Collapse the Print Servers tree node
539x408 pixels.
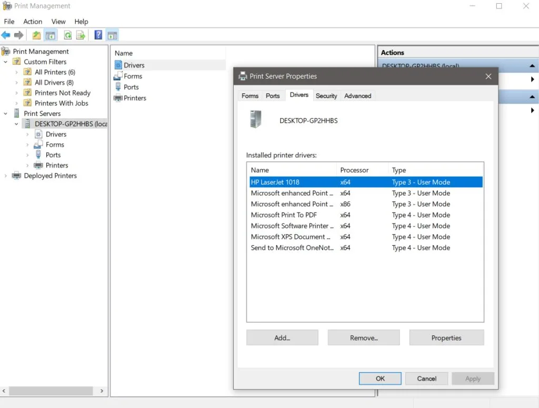click(5, 114)
